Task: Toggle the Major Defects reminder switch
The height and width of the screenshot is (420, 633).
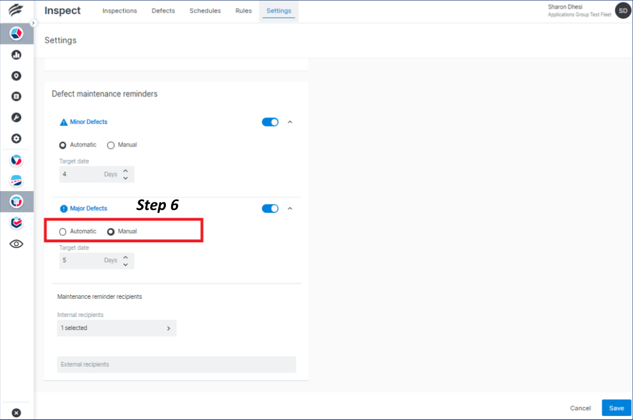Action: 270,208
